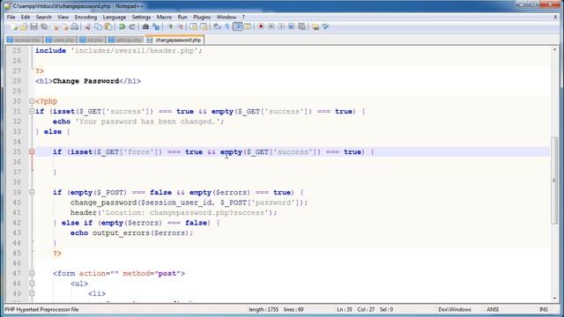This screenshot has width=564, height=317.
Task: Open the View menu
Action: point(63,17)
